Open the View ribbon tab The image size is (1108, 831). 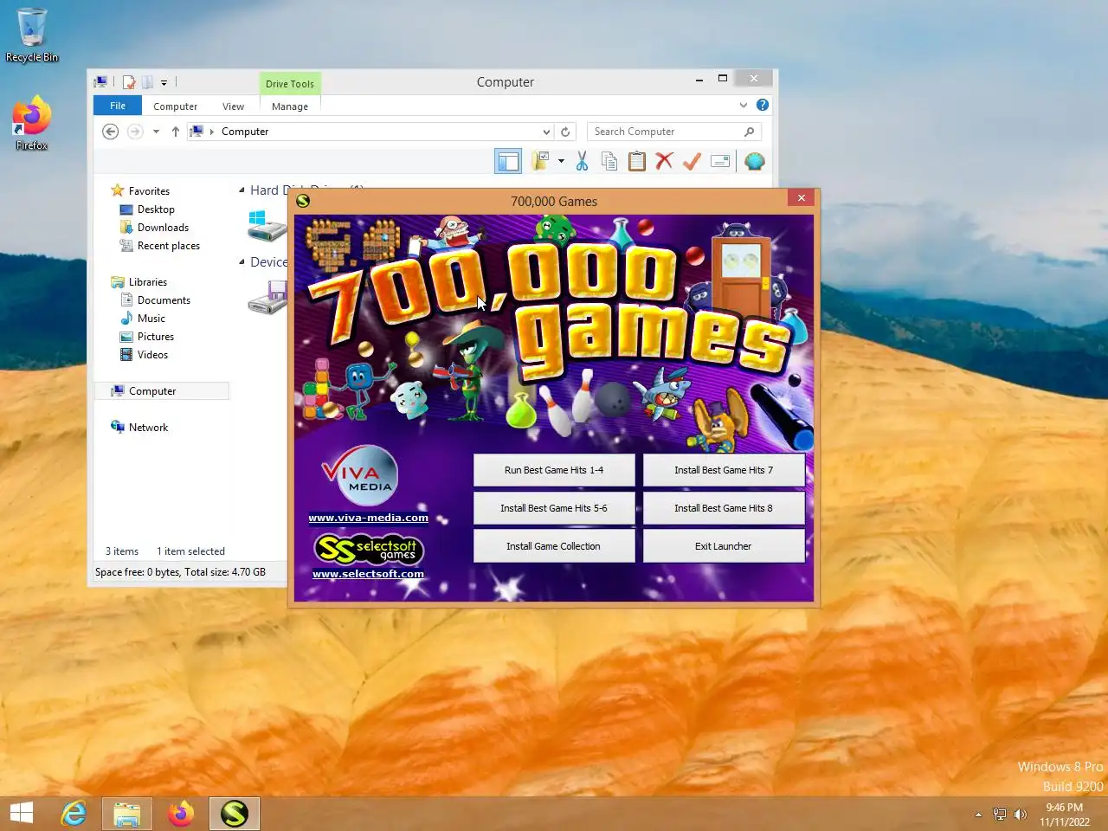(233, 106)
